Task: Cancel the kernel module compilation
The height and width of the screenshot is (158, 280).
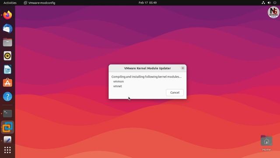Action: [175, 93]
